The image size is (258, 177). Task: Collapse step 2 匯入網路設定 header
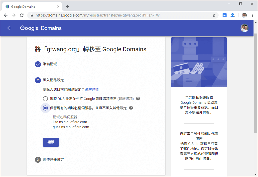tap(53, 80)
